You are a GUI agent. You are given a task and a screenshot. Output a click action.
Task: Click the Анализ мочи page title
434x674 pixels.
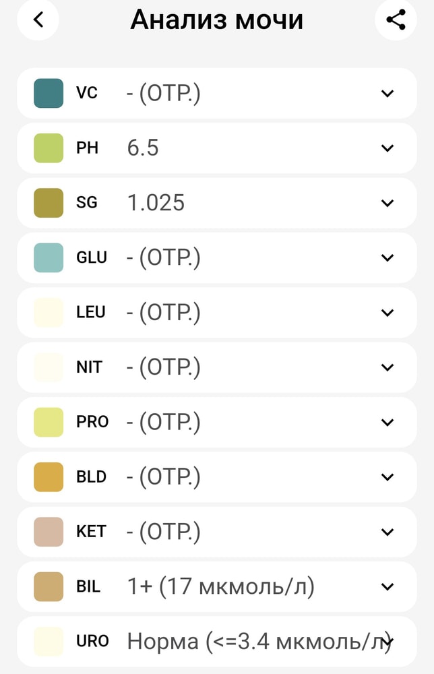pyautogui.click(x=216, y=20)
